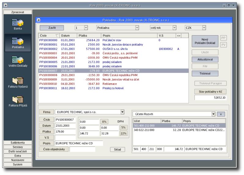
Task: Click the Datum column header
Action: (x=68, y=36)
